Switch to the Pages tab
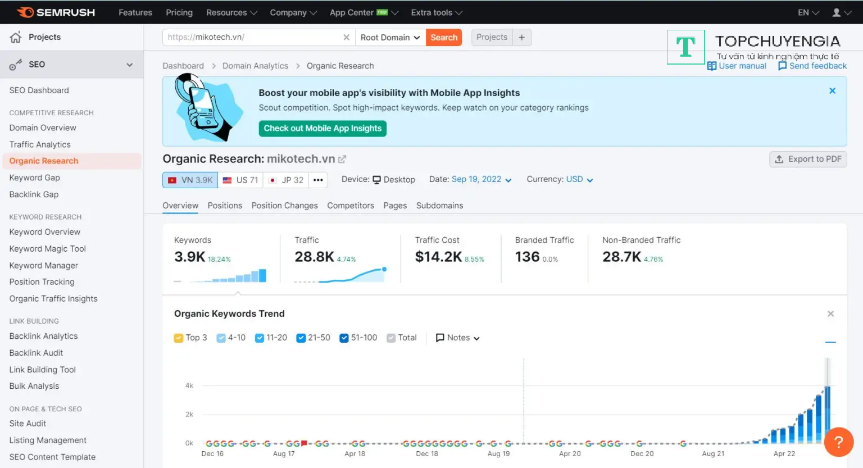 [395, 206]
